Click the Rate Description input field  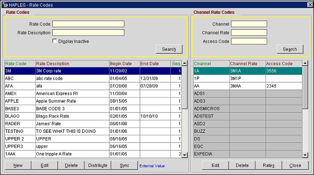click(88, 33)
